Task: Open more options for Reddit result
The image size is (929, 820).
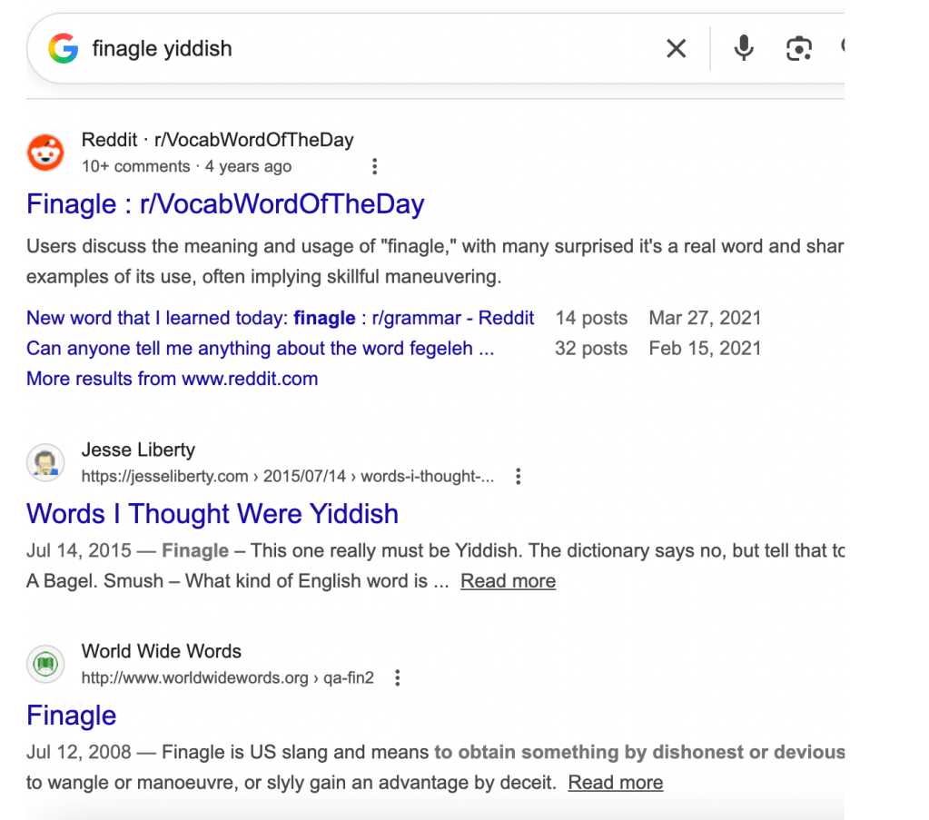Action: 374,166
